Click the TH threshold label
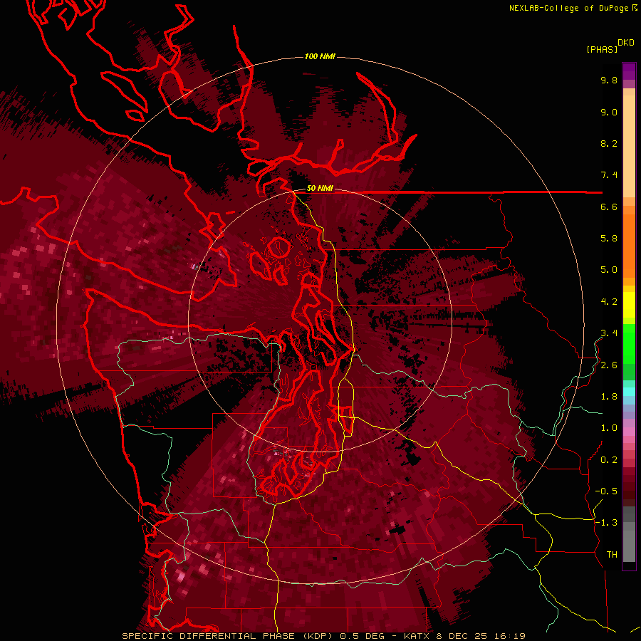This screenshot has width=641, height=641. (x=612, y=555)
